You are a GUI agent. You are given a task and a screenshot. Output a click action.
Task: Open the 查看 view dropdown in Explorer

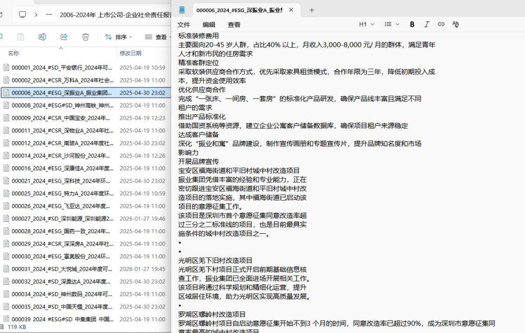pyautogui.click(x=158, y=37)
